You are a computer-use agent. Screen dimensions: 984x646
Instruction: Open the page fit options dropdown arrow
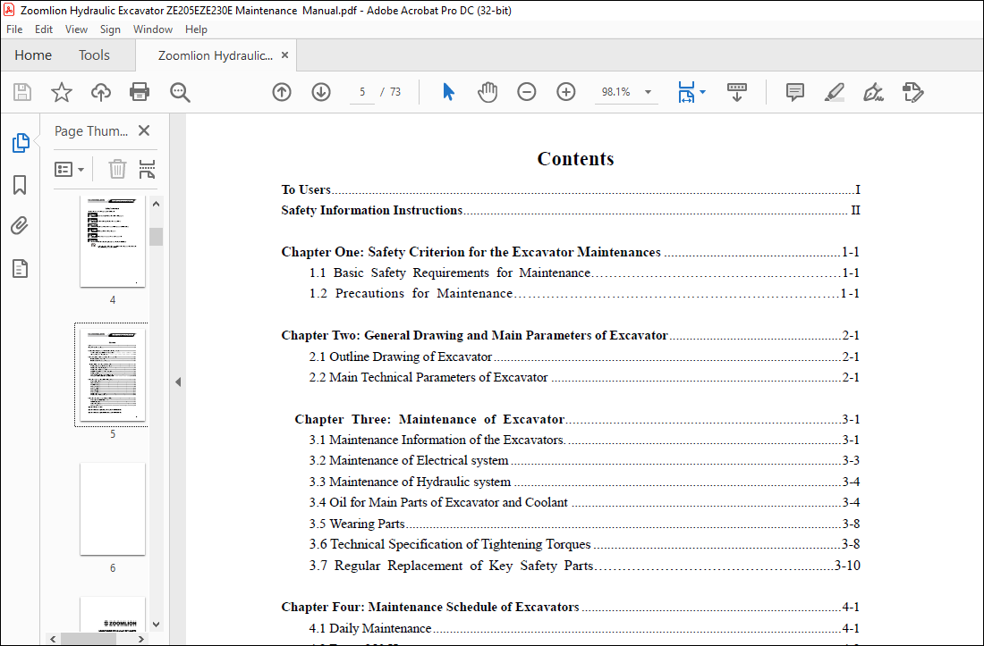[x=702, y=92]
